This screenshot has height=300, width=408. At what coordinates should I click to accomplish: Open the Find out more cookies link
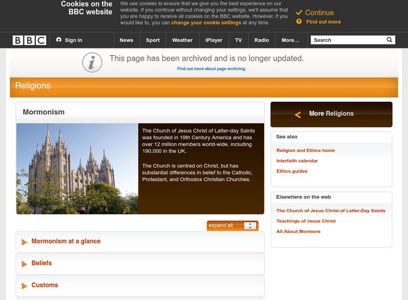click(x=323, y=22)
